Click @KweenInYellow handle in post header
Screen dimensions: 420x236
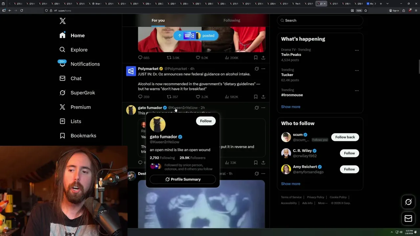click(x=183, y=108)
